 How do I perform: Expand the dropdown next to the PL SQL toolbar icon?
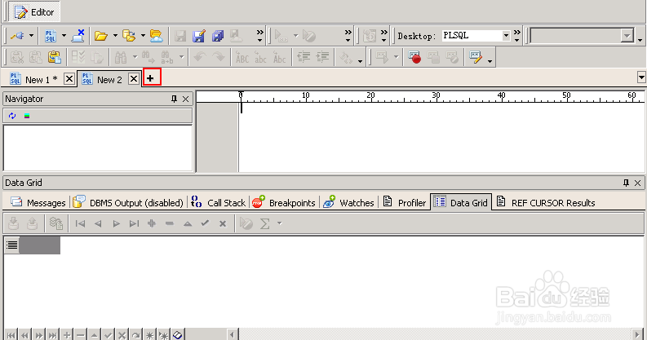pos(64,36)
